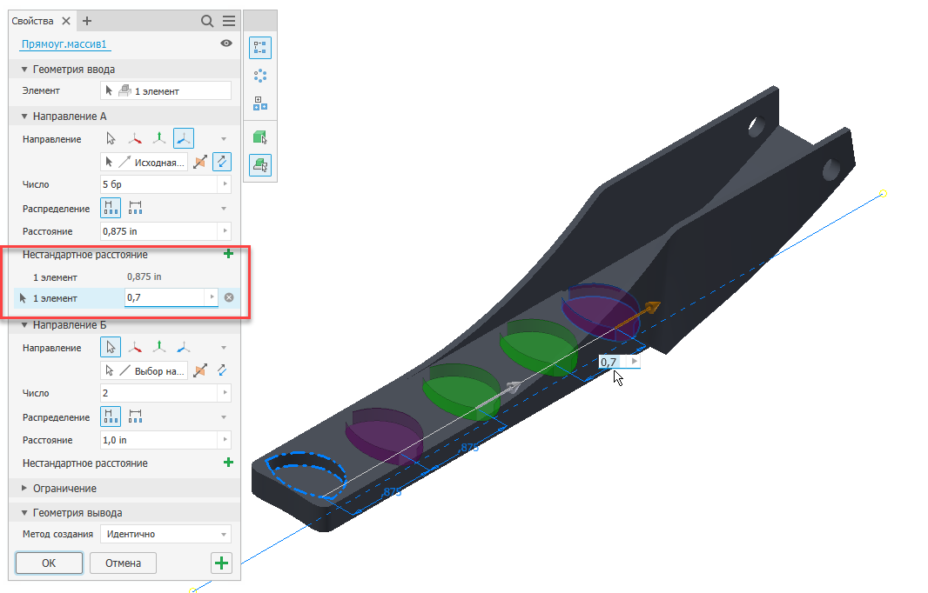This screenshot has height=593, width=928.
Task: Click the Отмена button
Action: coord(123,563)
